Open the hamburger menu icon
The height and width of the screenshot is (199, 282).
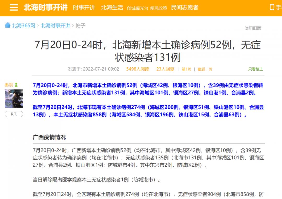click(14, 8)
